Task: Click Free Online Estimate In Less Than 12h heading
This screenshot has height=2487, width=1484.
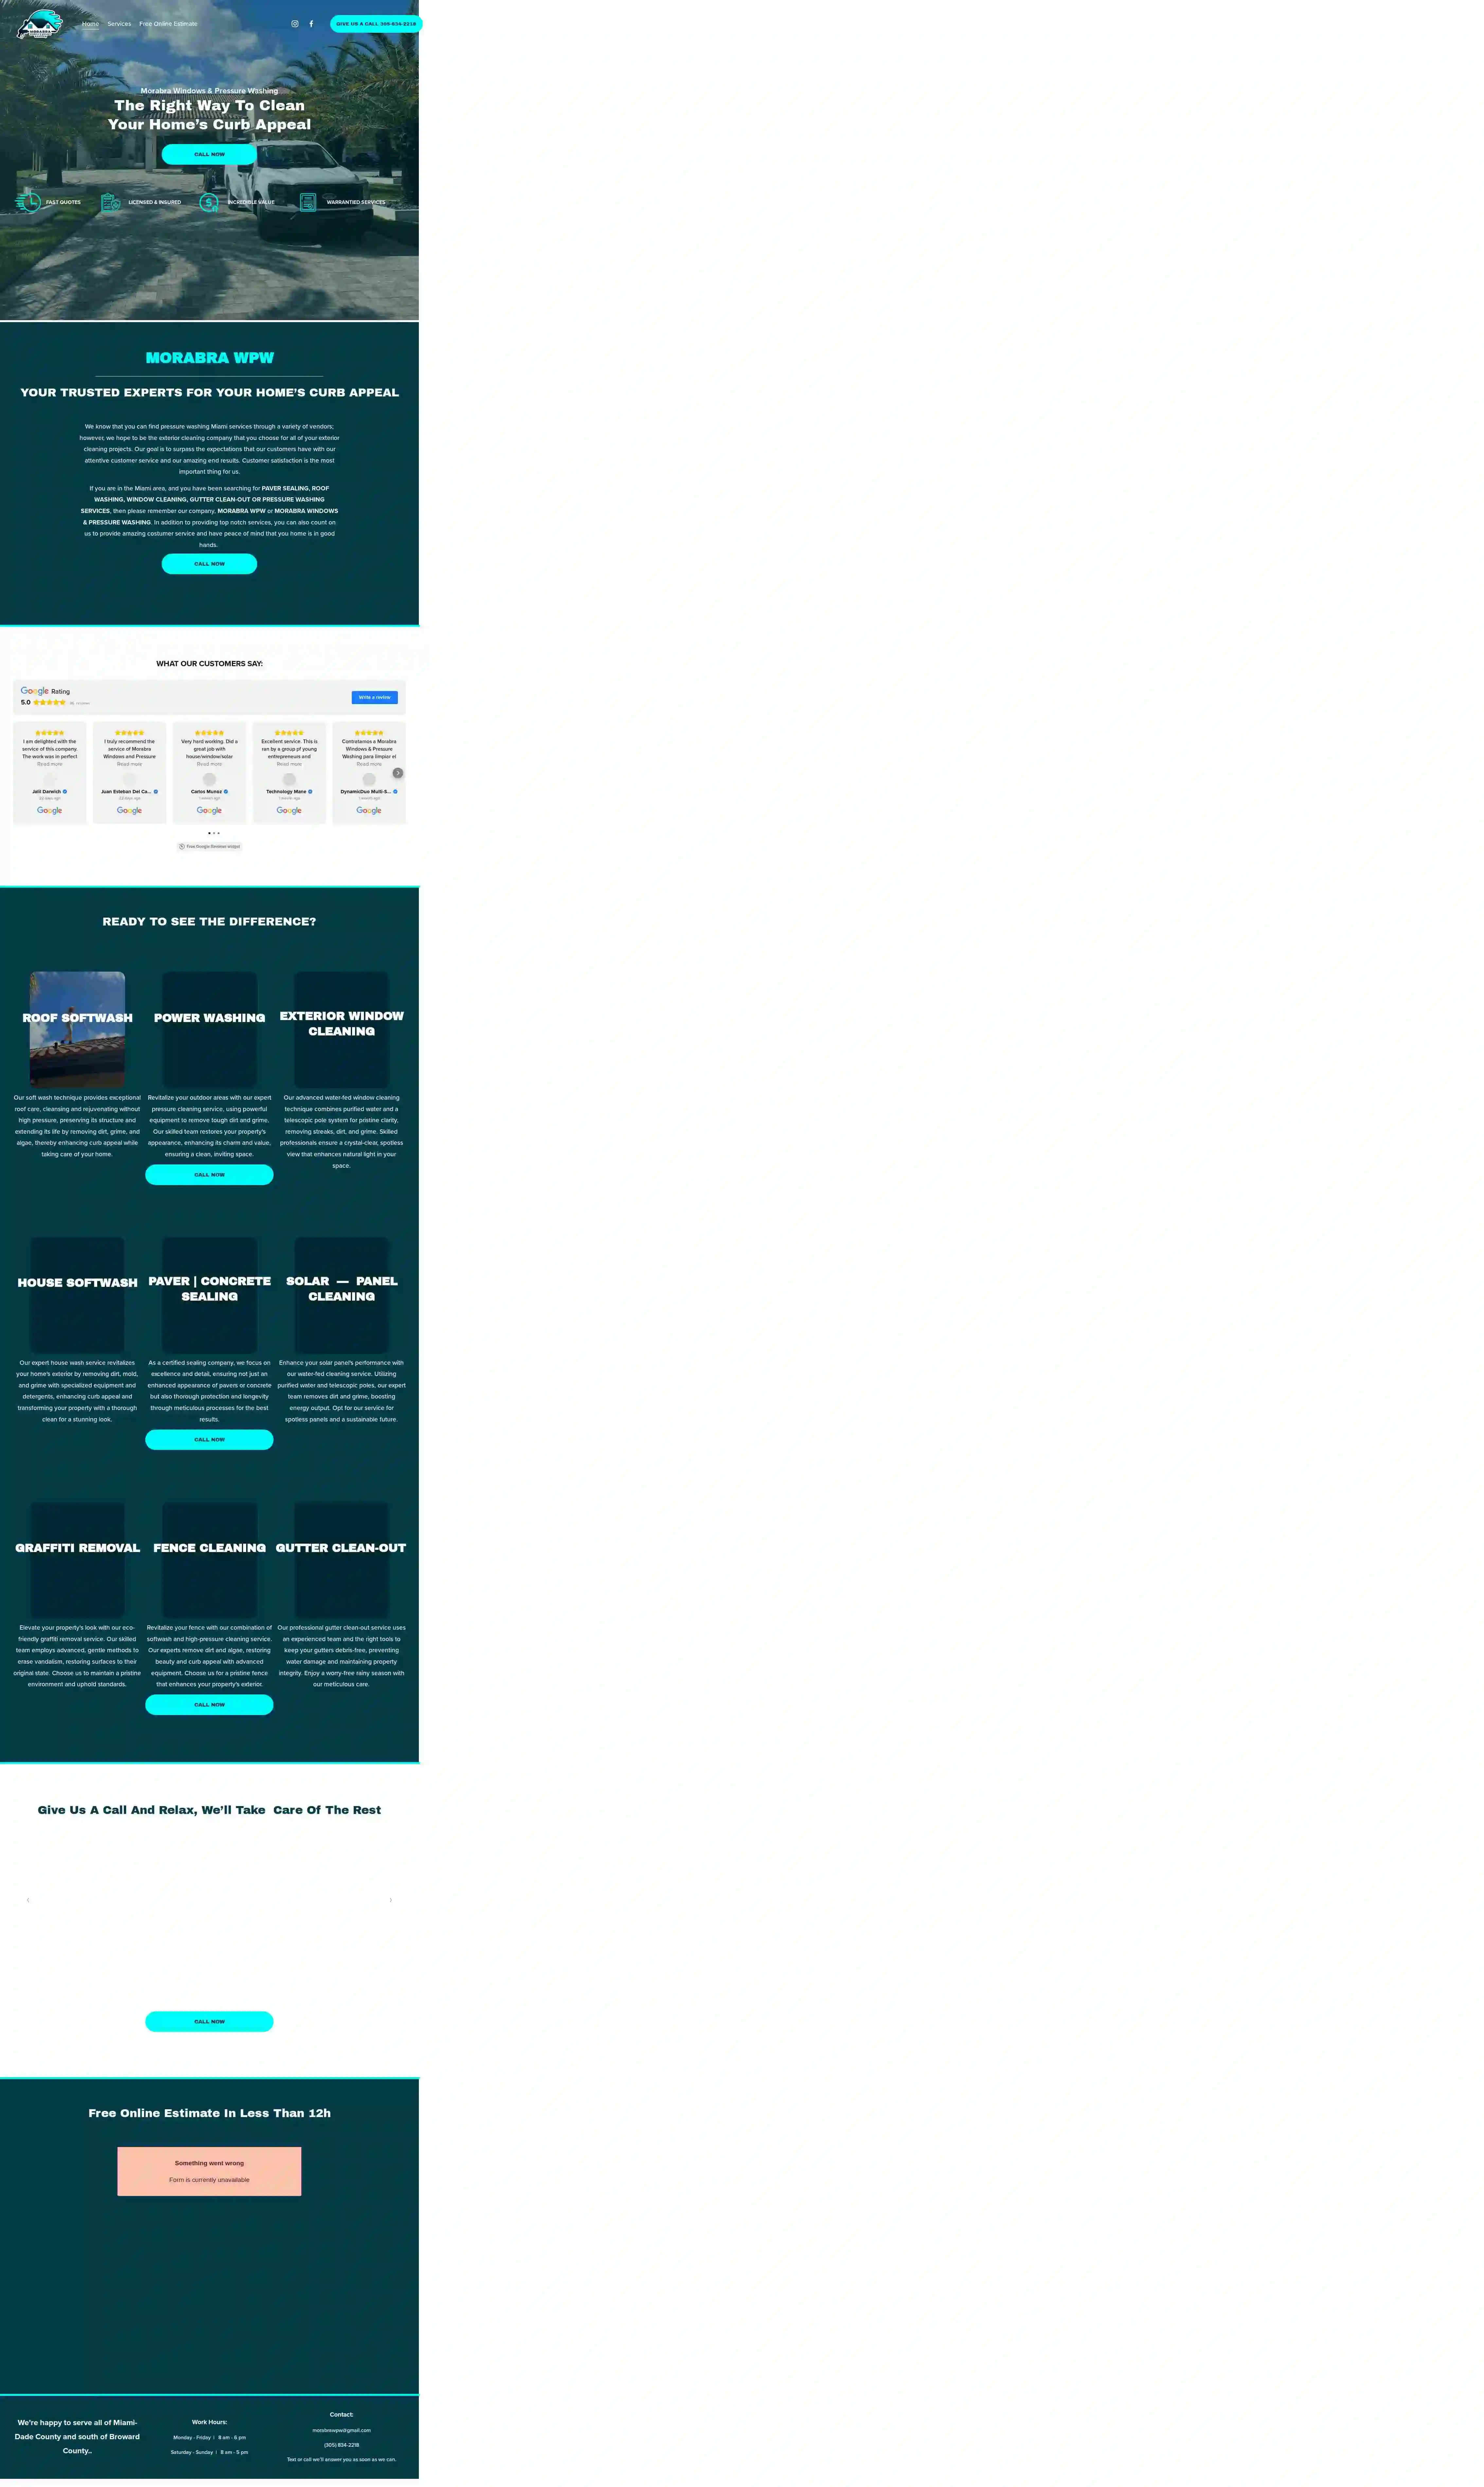Action: pyautogui.click(x=209, y=2113)
